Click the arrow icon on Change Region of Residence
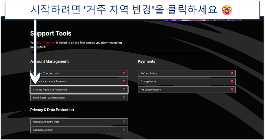 pyautogui.click(x=124, y=90)
